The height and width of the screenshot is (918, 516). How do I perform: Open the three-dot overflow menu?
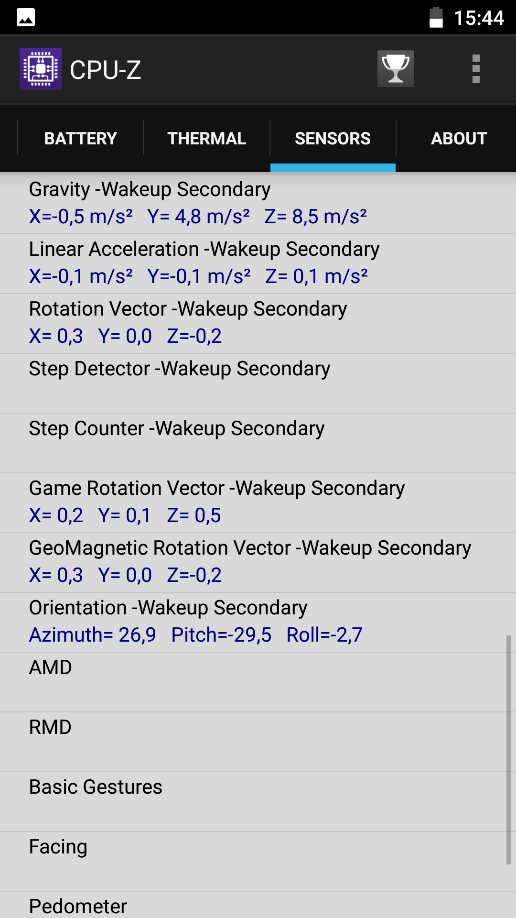(x=476, y=69)
